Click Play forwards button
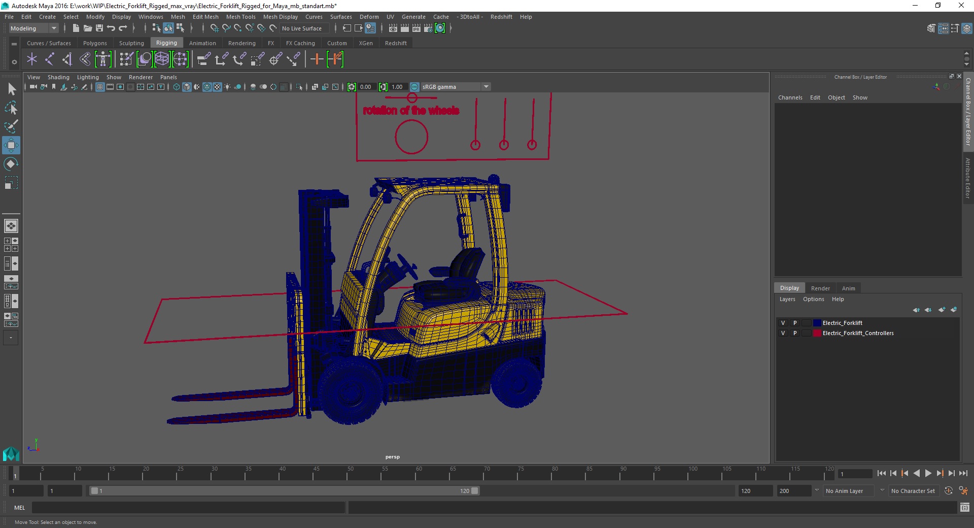Screen dimensions: 974x528 928,473
